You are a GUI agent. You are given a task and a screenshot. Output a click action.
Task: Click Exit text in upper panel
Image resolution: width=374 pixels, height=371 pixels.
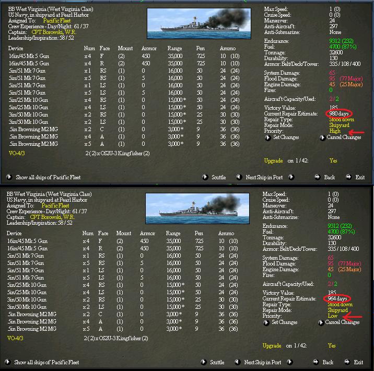coord(360,177)
